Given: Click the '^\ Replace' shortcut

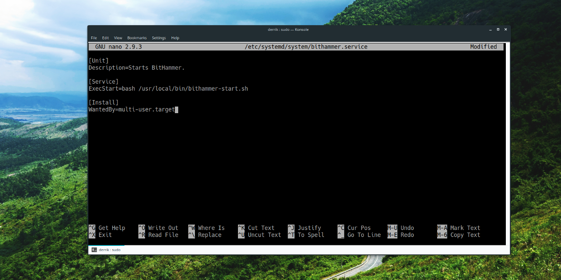Looking at the screenshot, I should [205, 235].
